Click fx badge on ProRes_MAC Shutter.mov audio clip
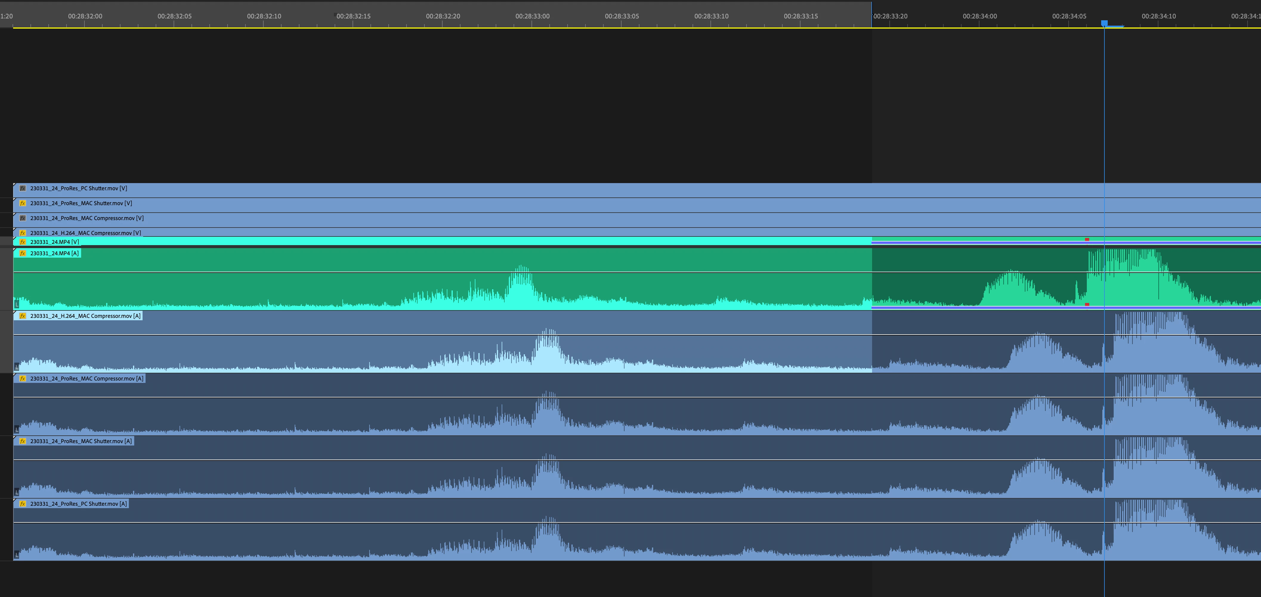 coord(23,441)
